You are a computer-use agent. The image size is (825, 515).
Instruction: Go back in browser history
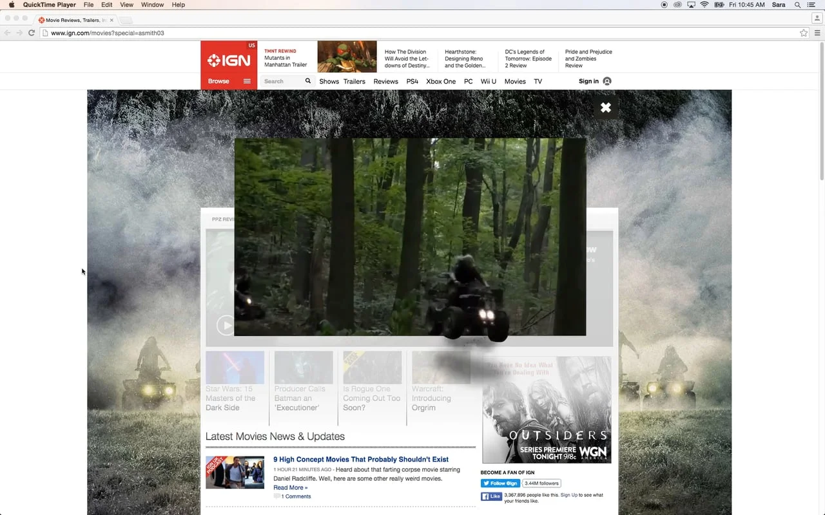tap(8, 33)
